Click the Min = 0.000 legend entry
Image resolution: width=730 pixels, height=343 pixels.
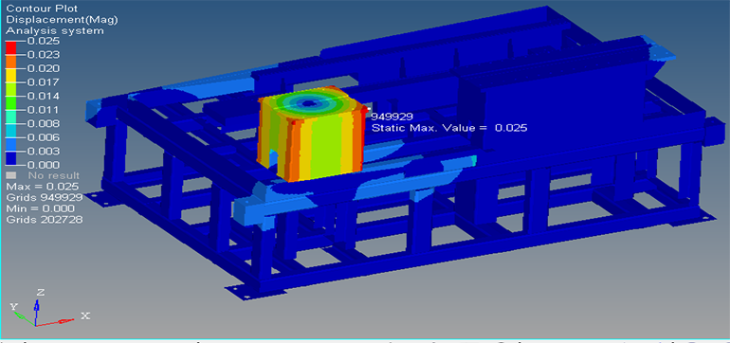(40, 208)
